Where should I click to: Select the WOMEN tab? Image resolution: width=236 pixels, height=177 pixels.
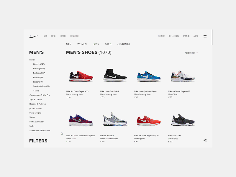[x=82, y=44]
